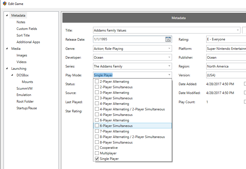
Task: Open the Region combo box
Action: tap(226, 66)
